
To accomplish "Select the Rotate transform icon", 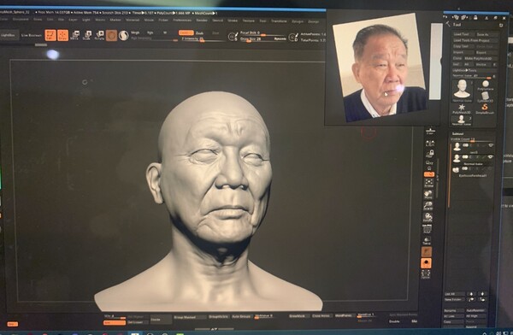I will [99, 35].
